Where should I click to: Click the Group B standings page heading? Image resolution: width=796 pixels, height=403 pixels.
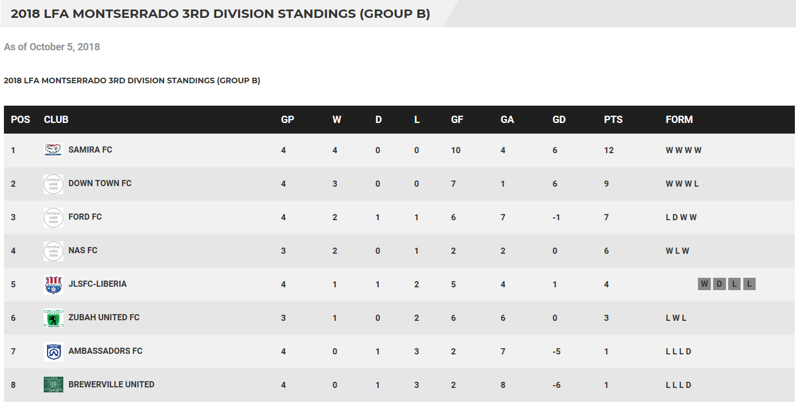(x=220, y=14)
